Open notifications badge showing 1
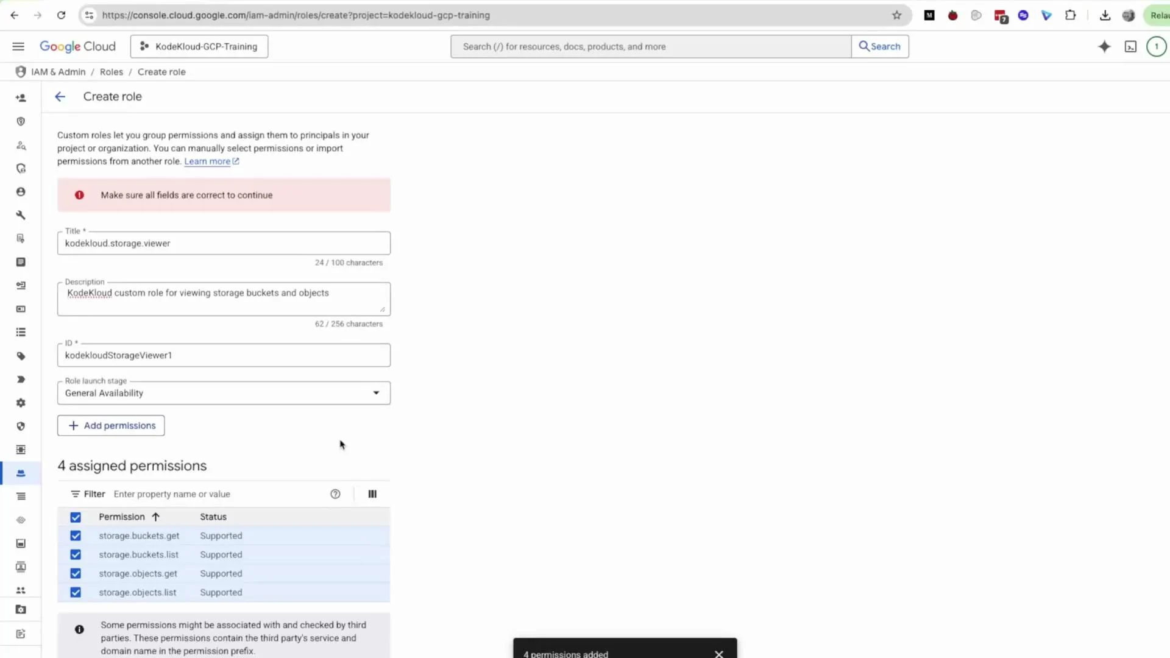The height and width of the screenshot is (658, 1170). 1156,46
